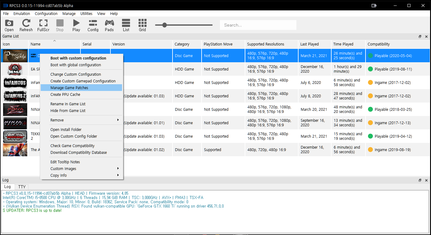Open the File menu
The width and height of the screenshot is (431, 235).
(6, 13)
